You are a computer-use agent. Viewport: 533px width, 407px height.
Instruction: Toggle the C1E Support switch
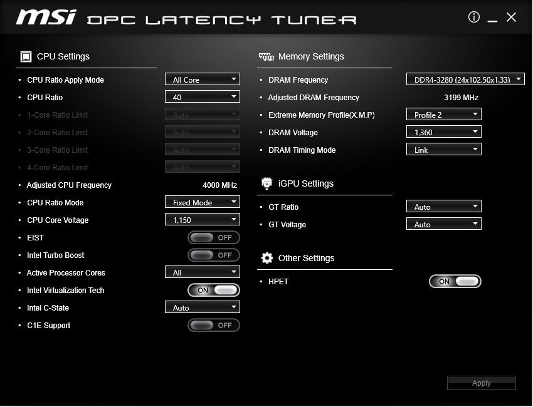(x=214, y=325)
